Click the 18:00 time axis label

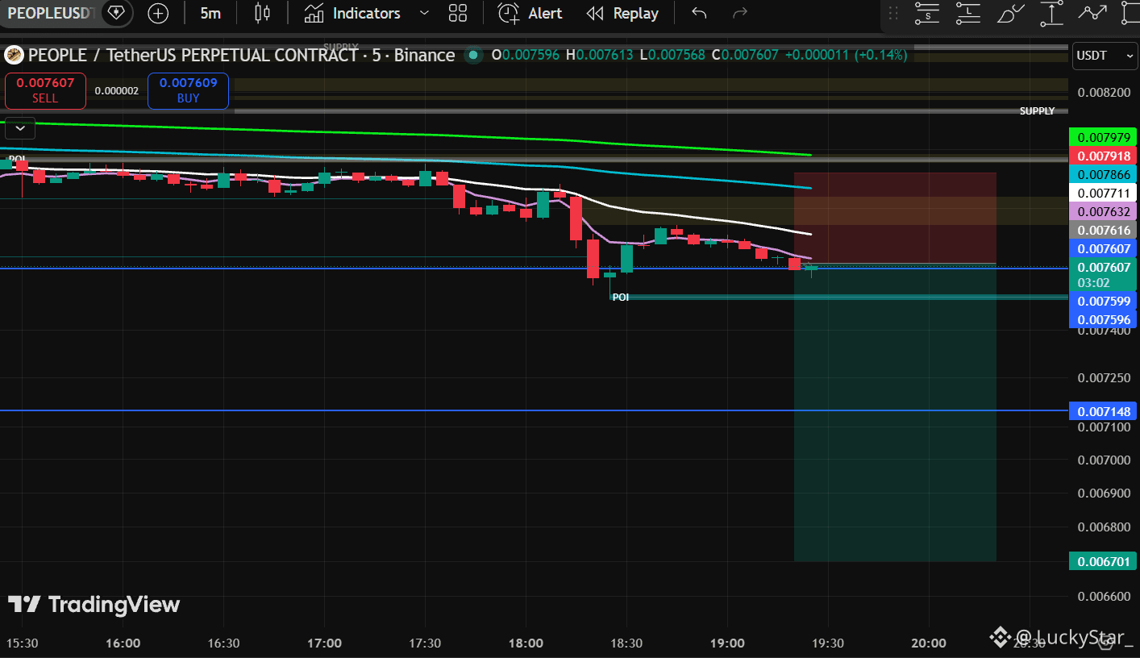tap(526, 643)
